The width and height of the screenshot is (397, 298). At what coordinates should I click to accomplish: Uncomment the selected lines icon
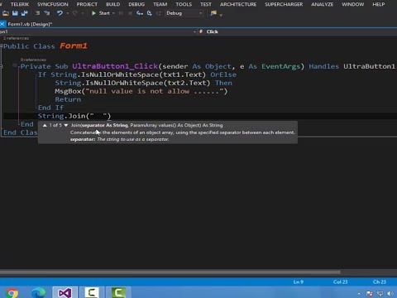(47, 13)
